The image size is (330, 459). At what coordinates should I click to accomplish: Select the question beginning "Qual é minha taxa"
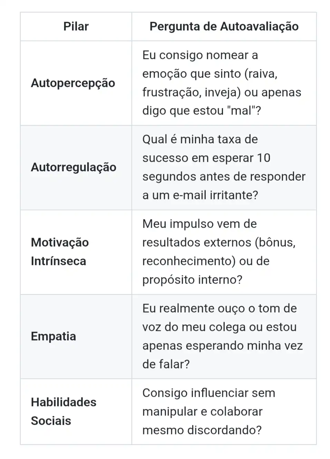pos(224,167)
